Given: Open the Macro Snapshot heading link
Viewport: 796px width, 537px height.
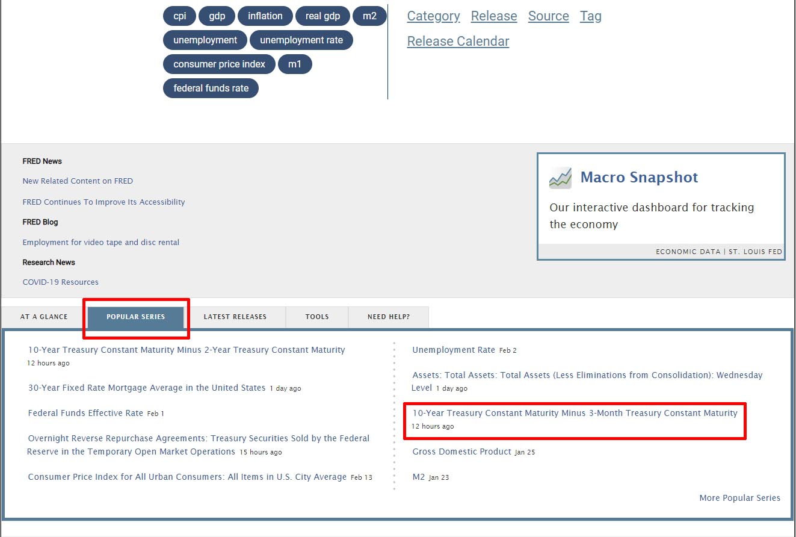Looking at the screenshot, I should tap(639, 178).
